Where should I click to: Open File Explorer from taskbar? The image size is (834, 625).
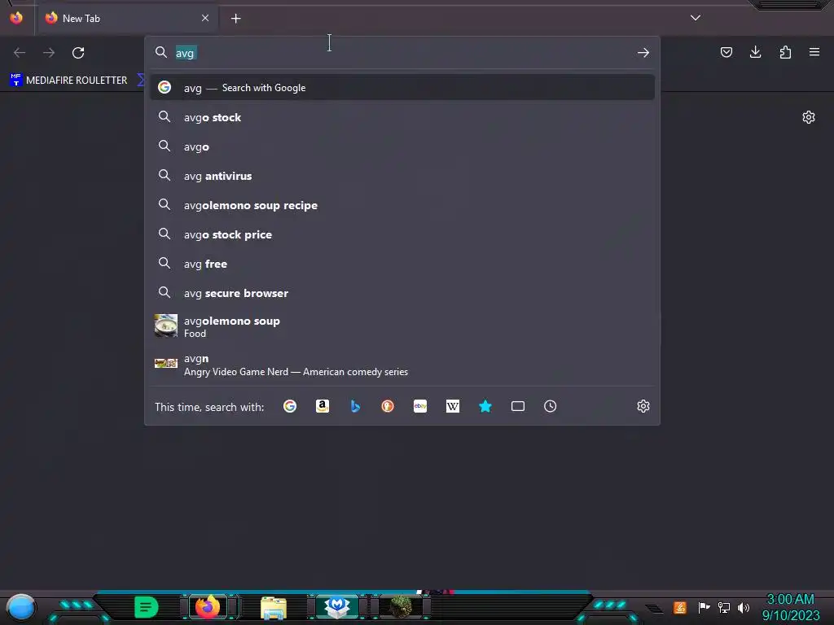tap(274, 608)
